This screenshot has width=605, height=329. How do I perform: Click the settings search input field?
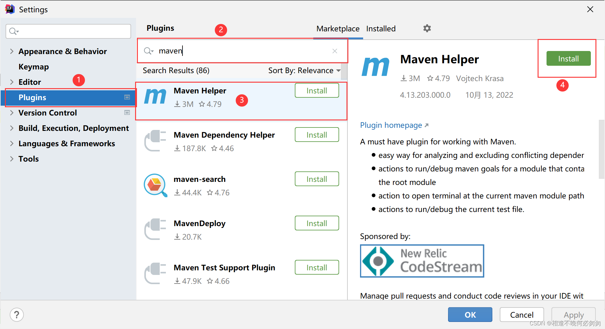68,31
